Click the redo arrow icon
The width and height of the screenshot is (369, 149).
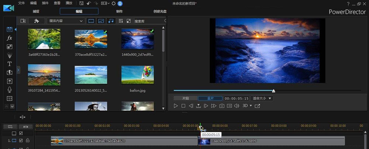96,3
